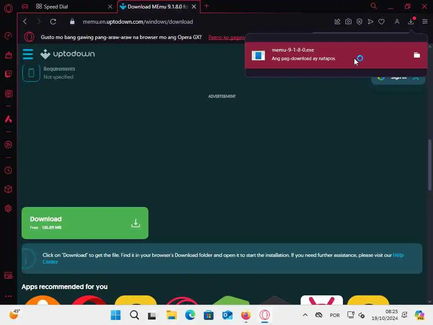Click the green Download button

pyautogui.click(x=85, y=223)
